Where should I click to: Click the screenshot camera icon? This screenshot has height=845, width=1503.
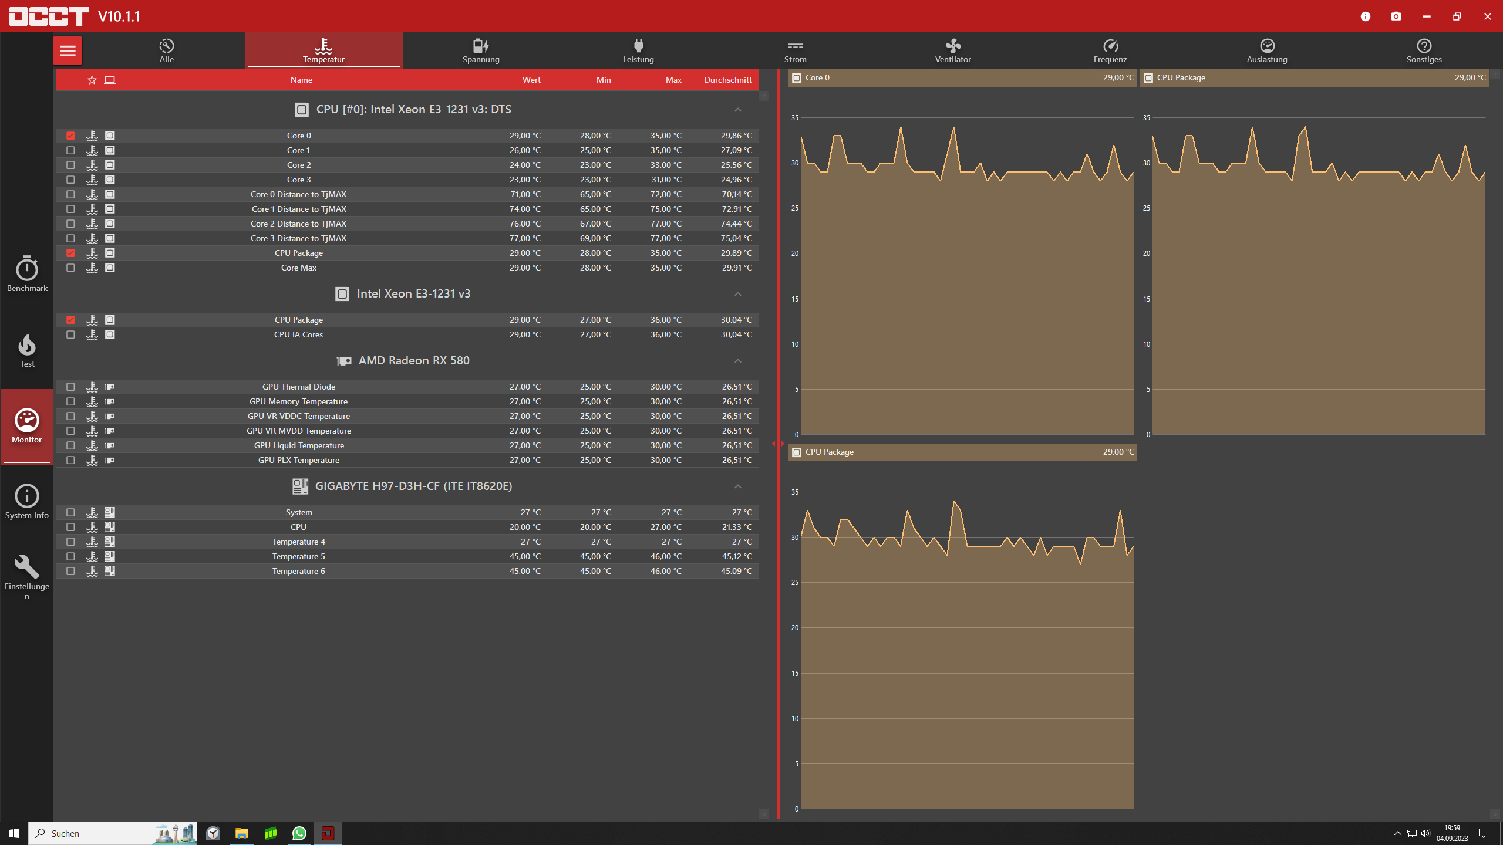click(1396, 16)
